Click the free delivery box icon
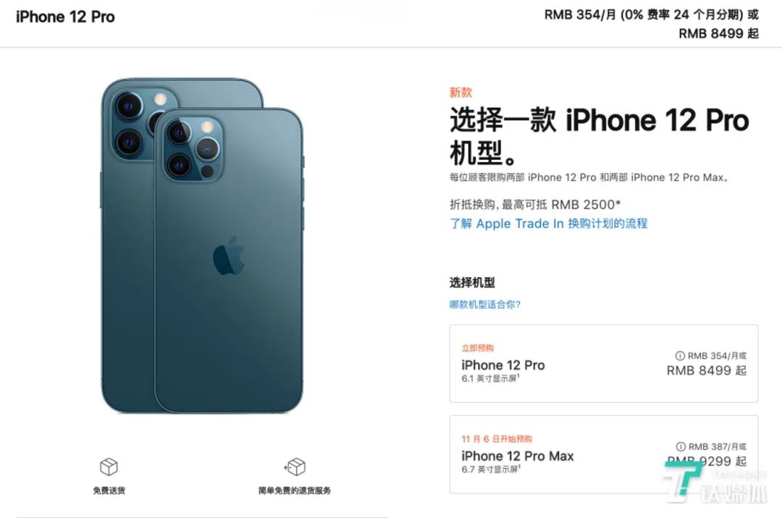 click(109, 467)
